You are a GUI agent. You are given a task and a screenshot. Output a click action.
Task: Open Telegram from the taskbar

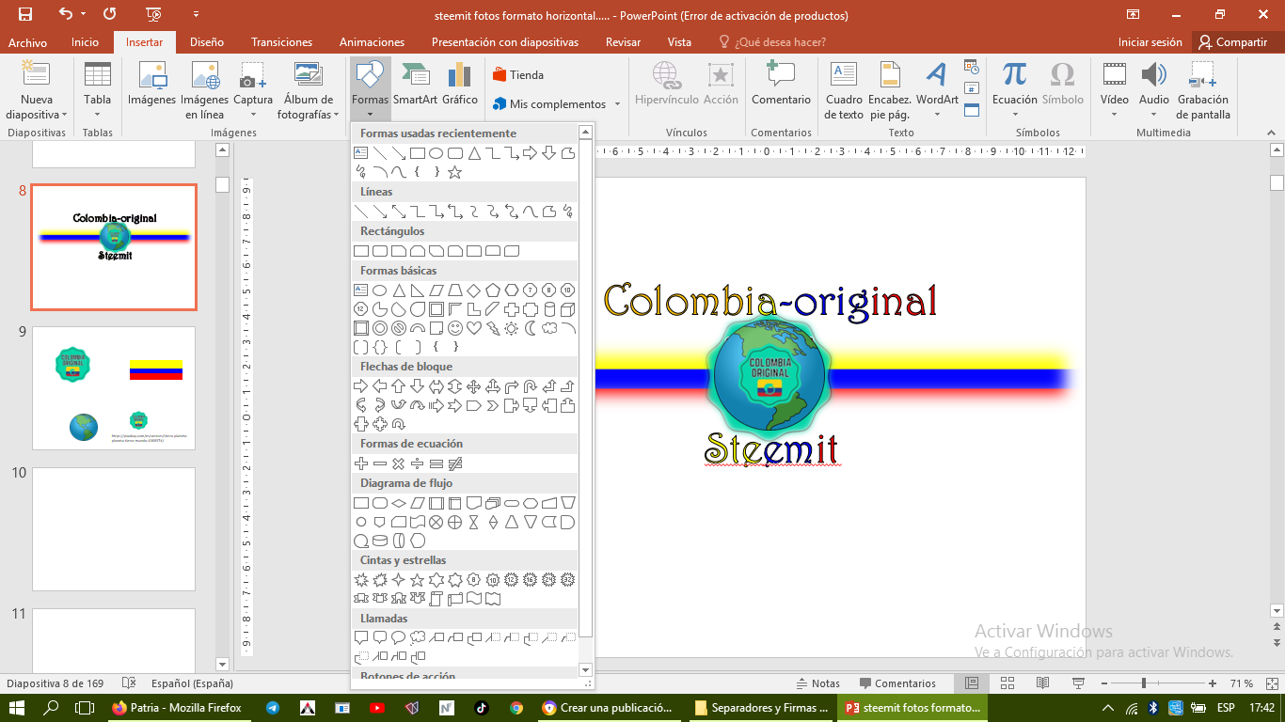click(273, 708)
